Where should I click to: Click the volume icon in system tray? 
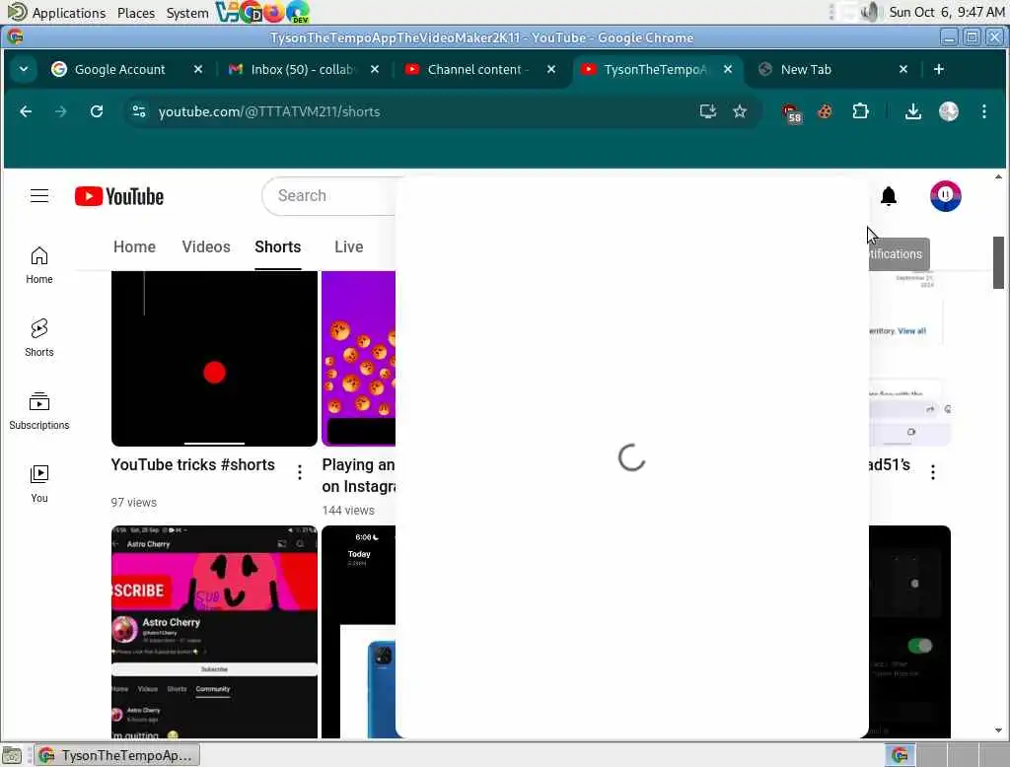click(x=870, y=12)
